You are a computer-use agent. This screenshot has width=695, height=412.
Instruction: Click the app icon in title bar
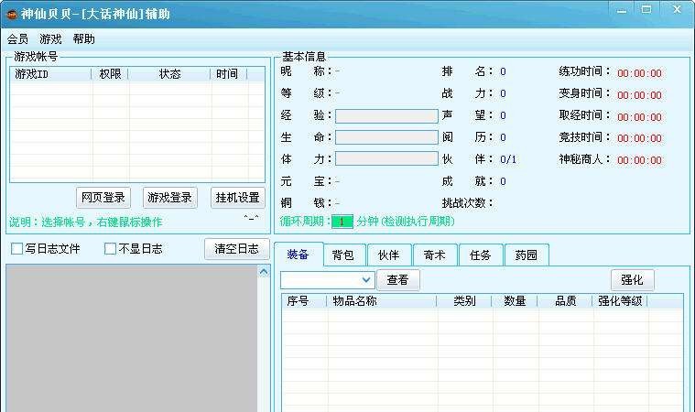tap(11, 14)
